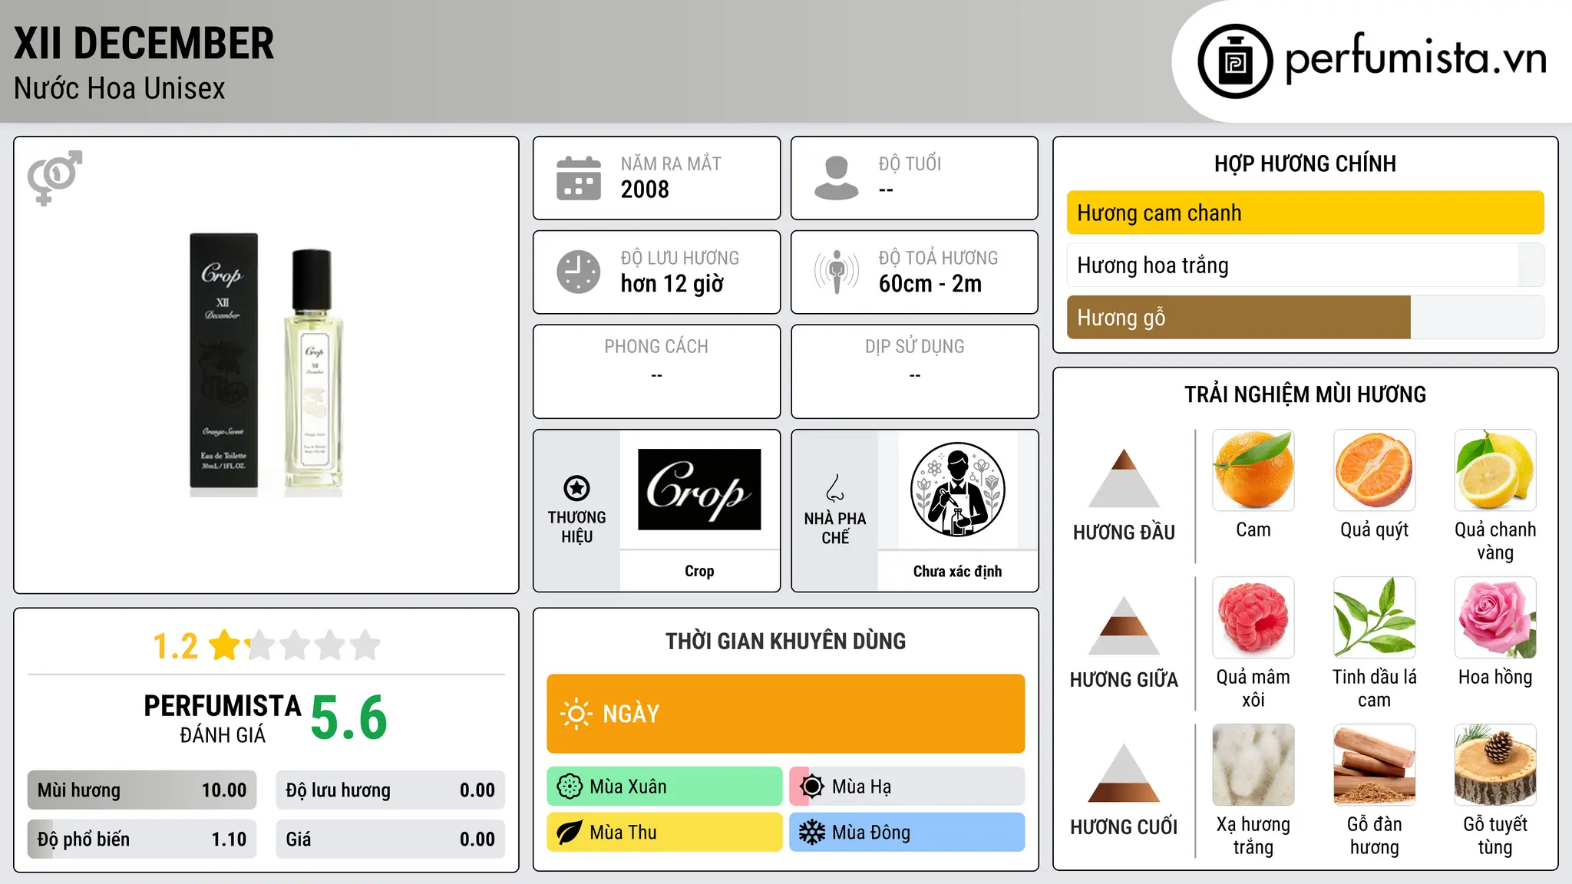Click the clock icon beside Độ lưu hương
1572x884 pixels.
click(579, 272)
